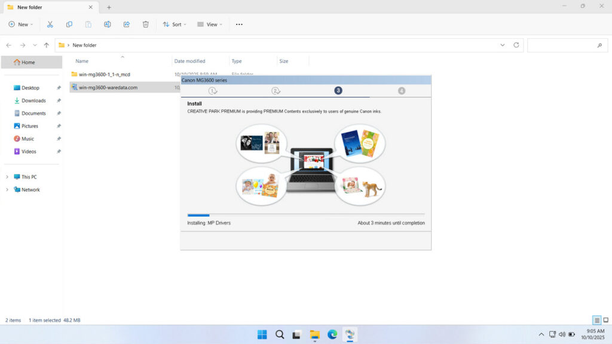Select Downloads in the navigation pane

(x=33, y=100)
